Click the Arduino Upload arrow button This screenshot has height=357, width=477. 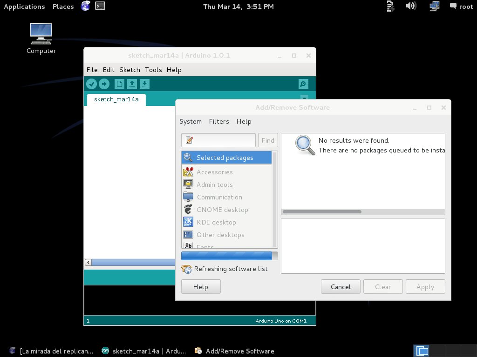point(104,84)
